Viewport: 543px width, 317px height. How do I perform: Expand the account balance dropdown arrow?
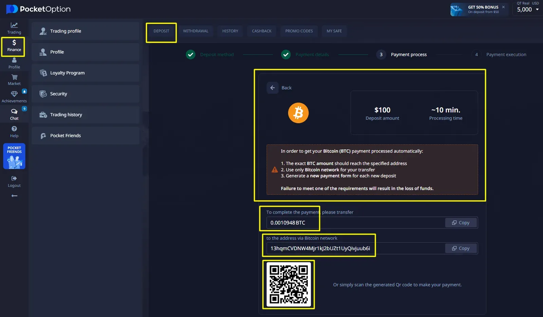point(537,10)
